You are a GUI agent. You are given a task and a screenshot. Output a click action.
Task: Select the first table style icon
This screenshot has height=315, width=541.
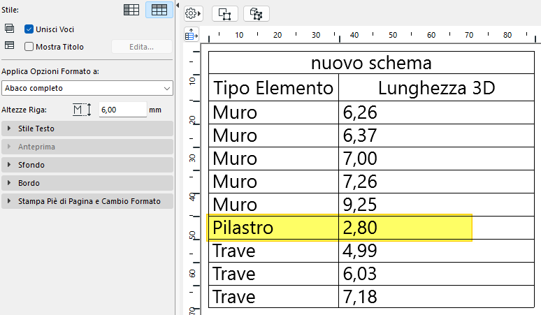[x=131, y=10]
